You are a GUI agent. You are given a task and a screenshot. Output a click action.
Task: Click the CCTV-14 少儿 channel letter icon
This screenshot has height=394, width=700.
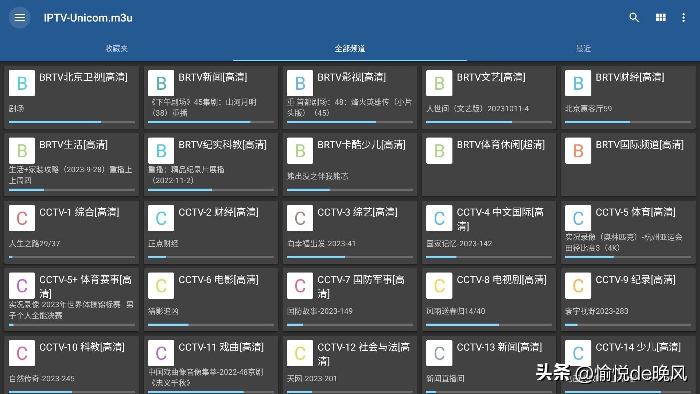(x=578, y=353)
